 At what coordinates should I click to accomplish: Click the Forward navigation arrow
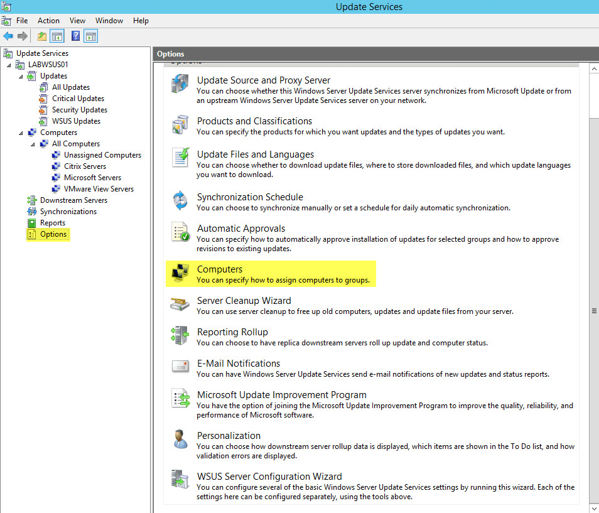coord(23,36)
